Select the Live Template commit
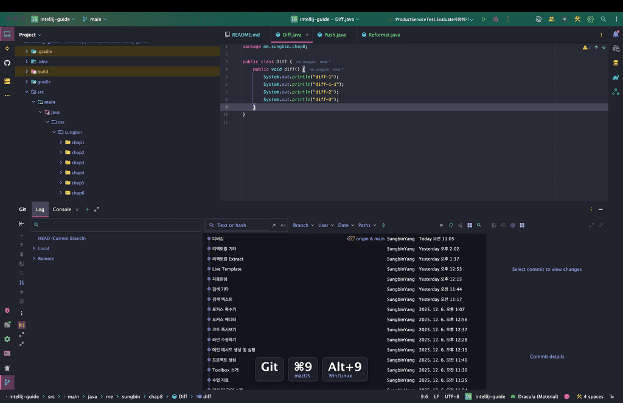Viewport: 623px width, 403px height. (x=227, y=269)
